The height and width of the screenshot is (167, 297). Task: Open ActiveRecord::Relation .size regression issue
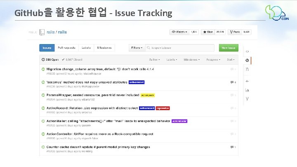tap(92, 108)
